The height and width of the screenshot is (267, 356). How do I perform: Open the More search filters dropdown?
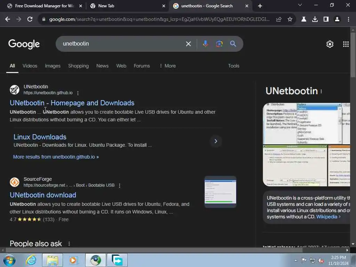168,66
